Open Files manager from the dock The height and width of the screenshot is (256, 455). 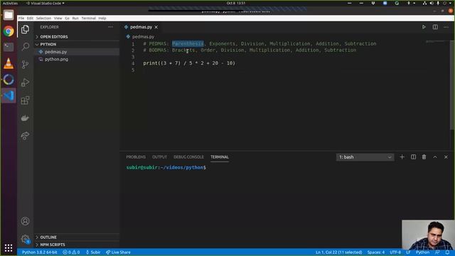(9, 15)
